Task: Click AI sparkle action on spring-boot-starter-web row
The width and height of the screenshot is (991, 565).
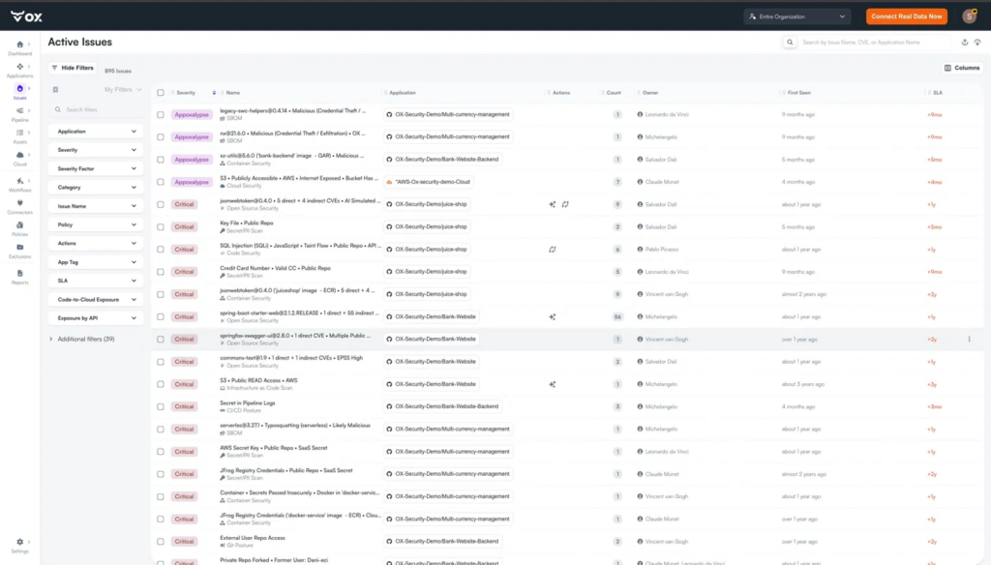Action: click(553, 317)
